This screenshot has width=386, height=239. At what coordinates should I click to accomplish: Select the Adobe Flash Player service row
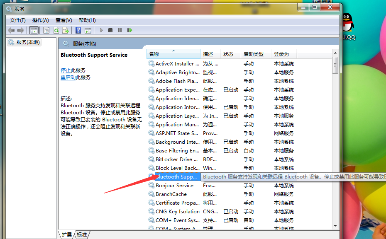coord(222,81)
